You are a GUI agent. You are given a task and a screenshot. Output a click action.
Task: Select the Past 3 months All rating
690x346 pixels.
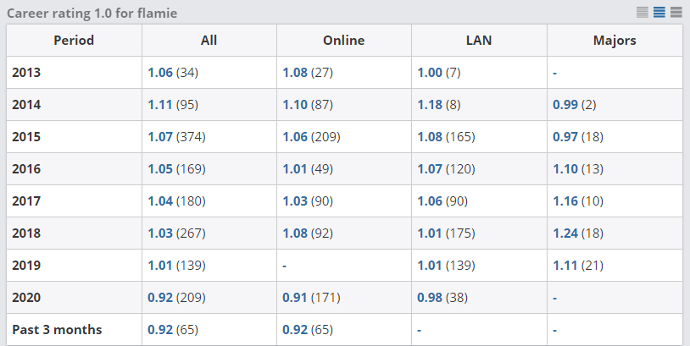(x=160, y=330)
